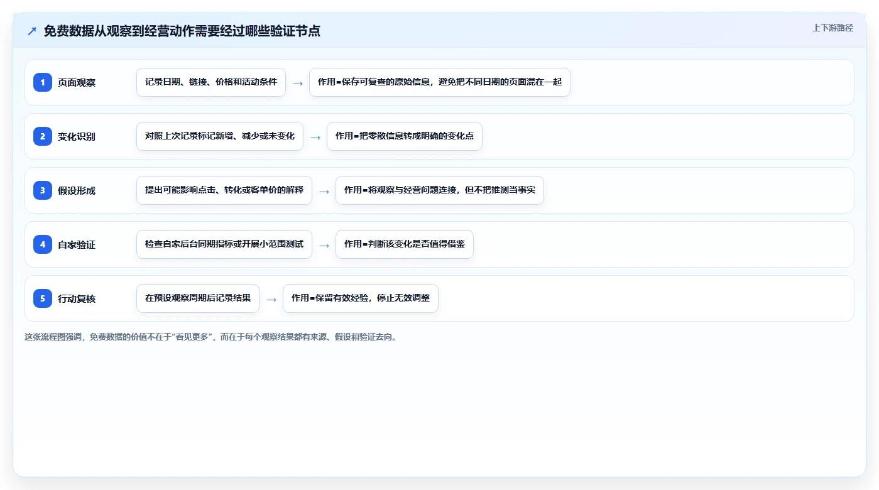Click the step 5 number badge
This screenshot has height=490, width=879.
click(43, 298)
